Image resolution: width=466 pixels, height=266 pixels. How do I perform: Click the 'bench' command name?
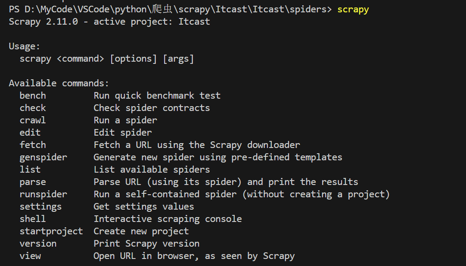[x=33, y=96]
